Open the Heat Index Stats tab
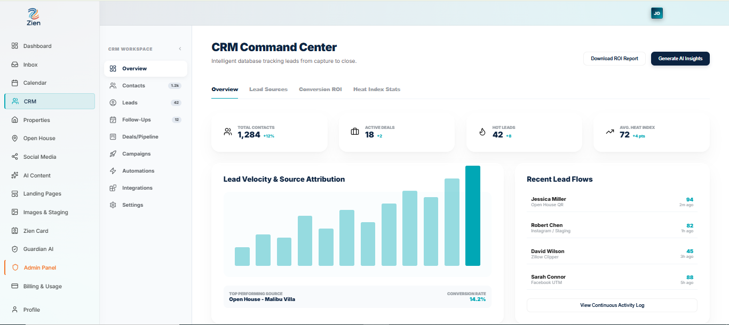Screen dimensions: 729x325 pyautogui.click(x=376, y=89)
